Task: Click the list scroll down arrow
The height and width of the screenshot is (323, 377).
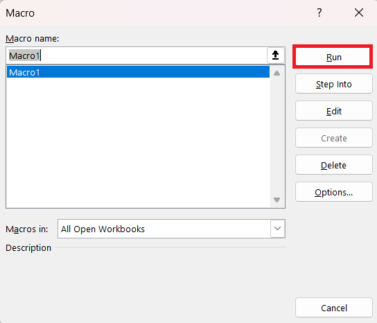Action: pos(277,200)
